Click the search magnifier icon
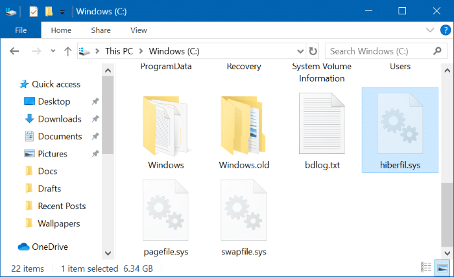 point(437,51)
